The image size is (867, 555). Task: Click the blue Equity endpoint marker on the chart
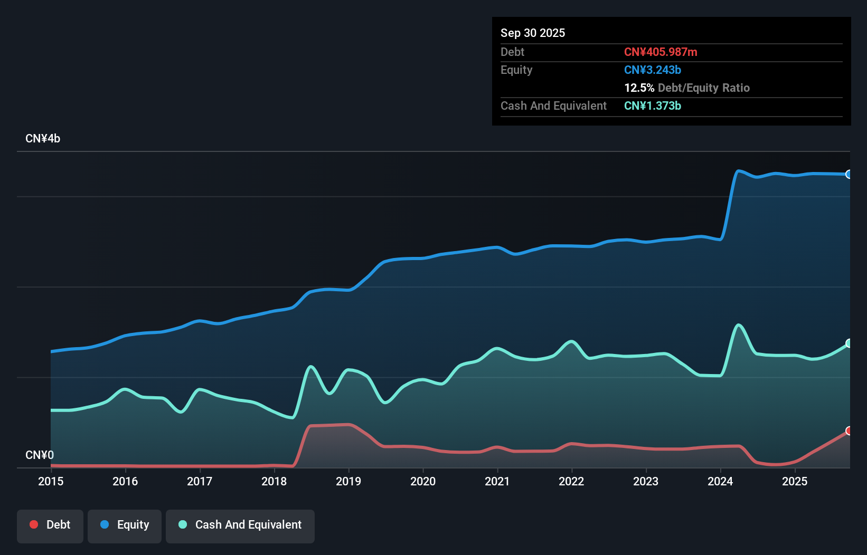tap(849, 175)
